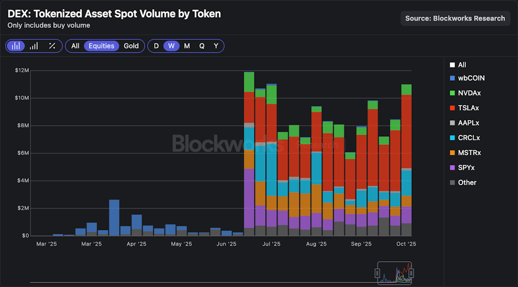The width and height of the screenshot is (518, 287).
Task: Toggle the wbCOIN legend entry
Action: (x=471, y=78)
